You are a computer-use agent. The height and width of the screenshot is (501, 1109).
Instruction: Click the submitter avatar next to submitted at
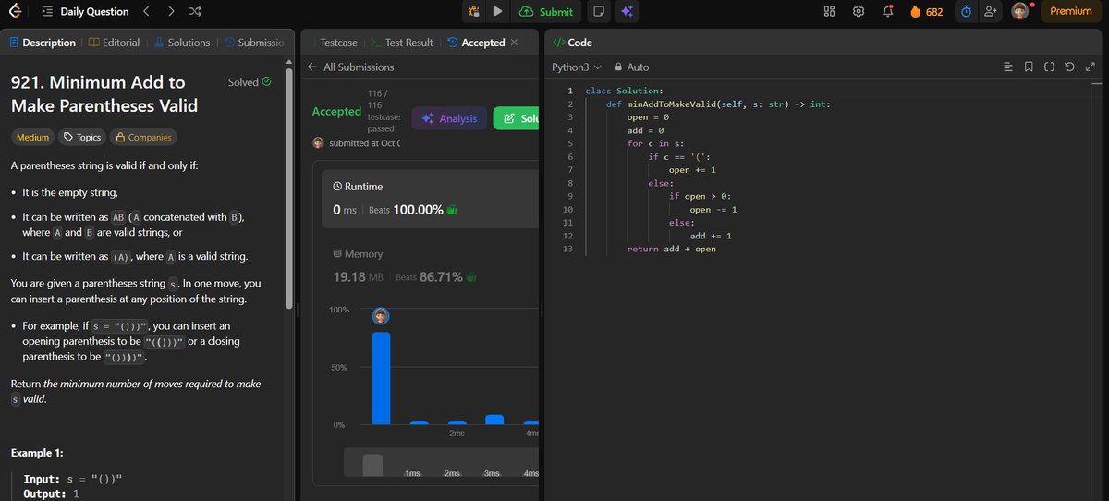point(319,143)
